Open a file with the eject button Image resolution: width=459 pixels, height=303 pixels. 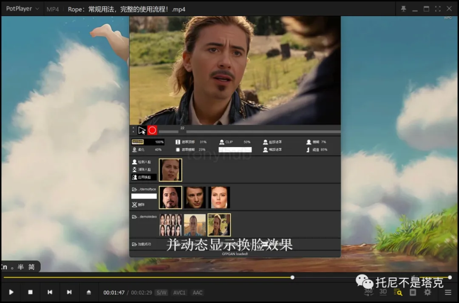pyautogui.click(x=89, y=292)
